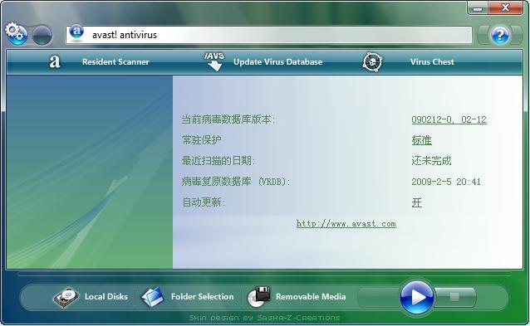Image resolution: width=530 pixels, height=326 pixels.
Task: Open Virus Chest text item
Action: (x=432, y=61)
